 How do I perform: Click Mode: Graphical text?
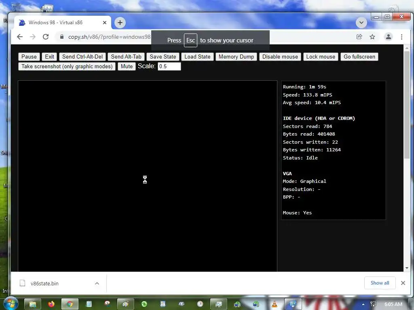tap(304, 181)
